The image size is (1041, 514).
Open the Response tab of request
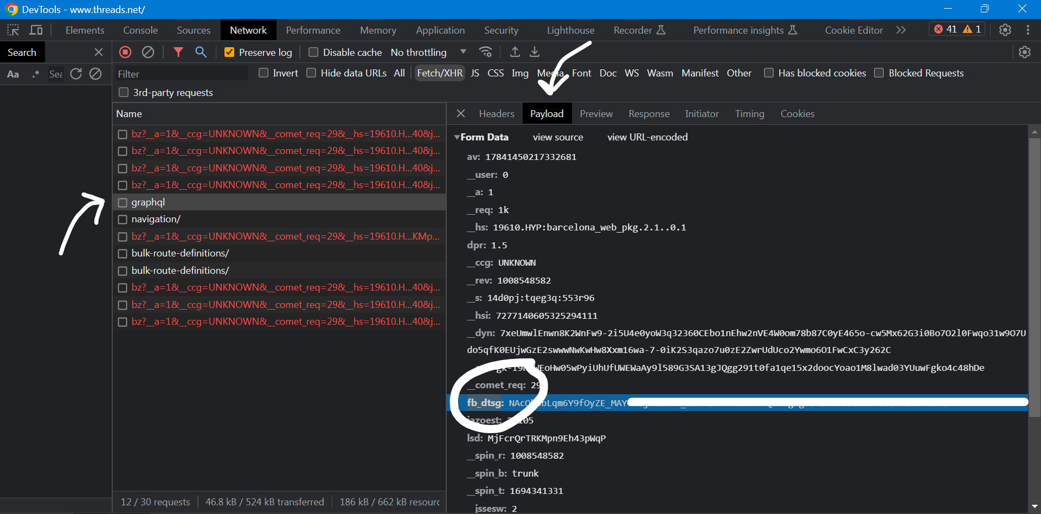[649, 113]
